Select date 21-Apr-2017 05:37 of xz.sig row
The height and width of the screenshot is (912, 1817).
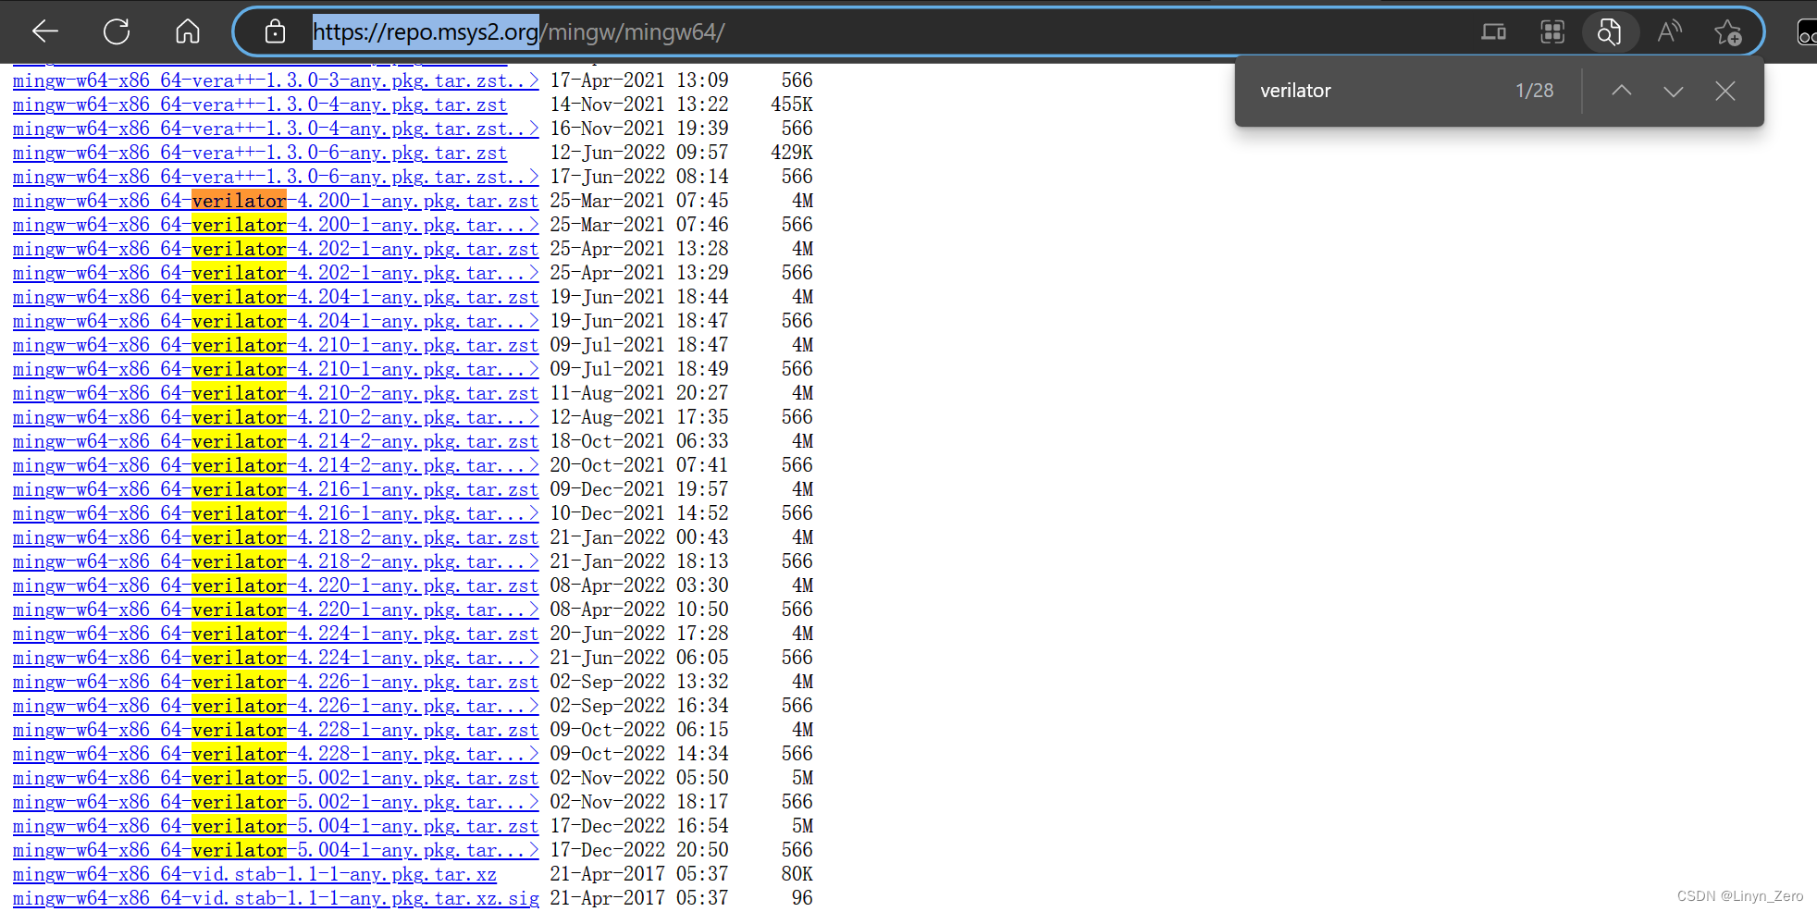pyautogui.click(x=639, y=898)
